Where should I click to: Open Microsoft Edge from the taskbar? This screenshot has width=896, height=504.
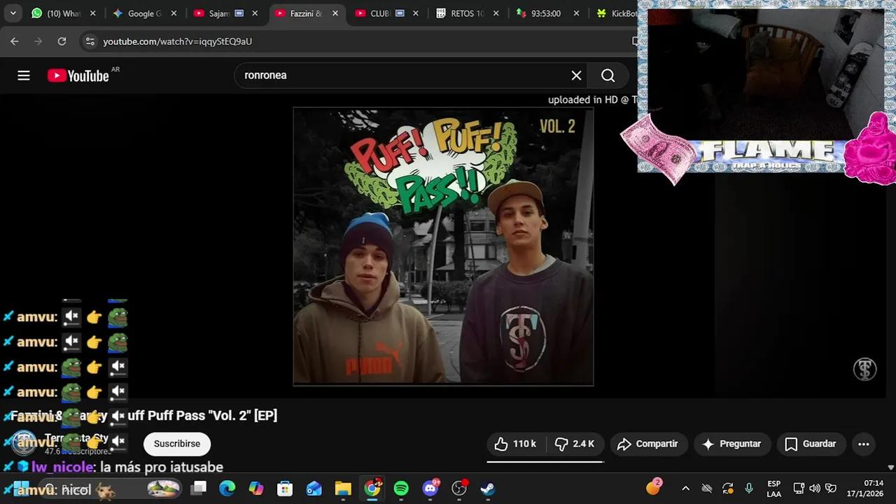tap(227, 488)
